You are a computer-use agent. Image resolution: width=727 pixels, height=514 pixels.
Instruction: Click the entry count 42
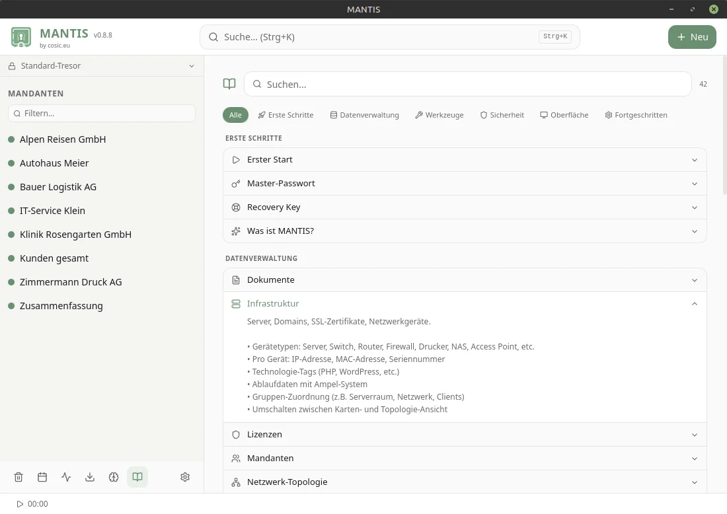[703, 84]
